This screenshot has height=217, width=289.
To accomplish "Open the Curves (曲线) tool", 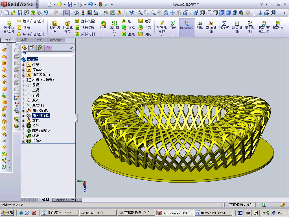I will click(173, 25).
